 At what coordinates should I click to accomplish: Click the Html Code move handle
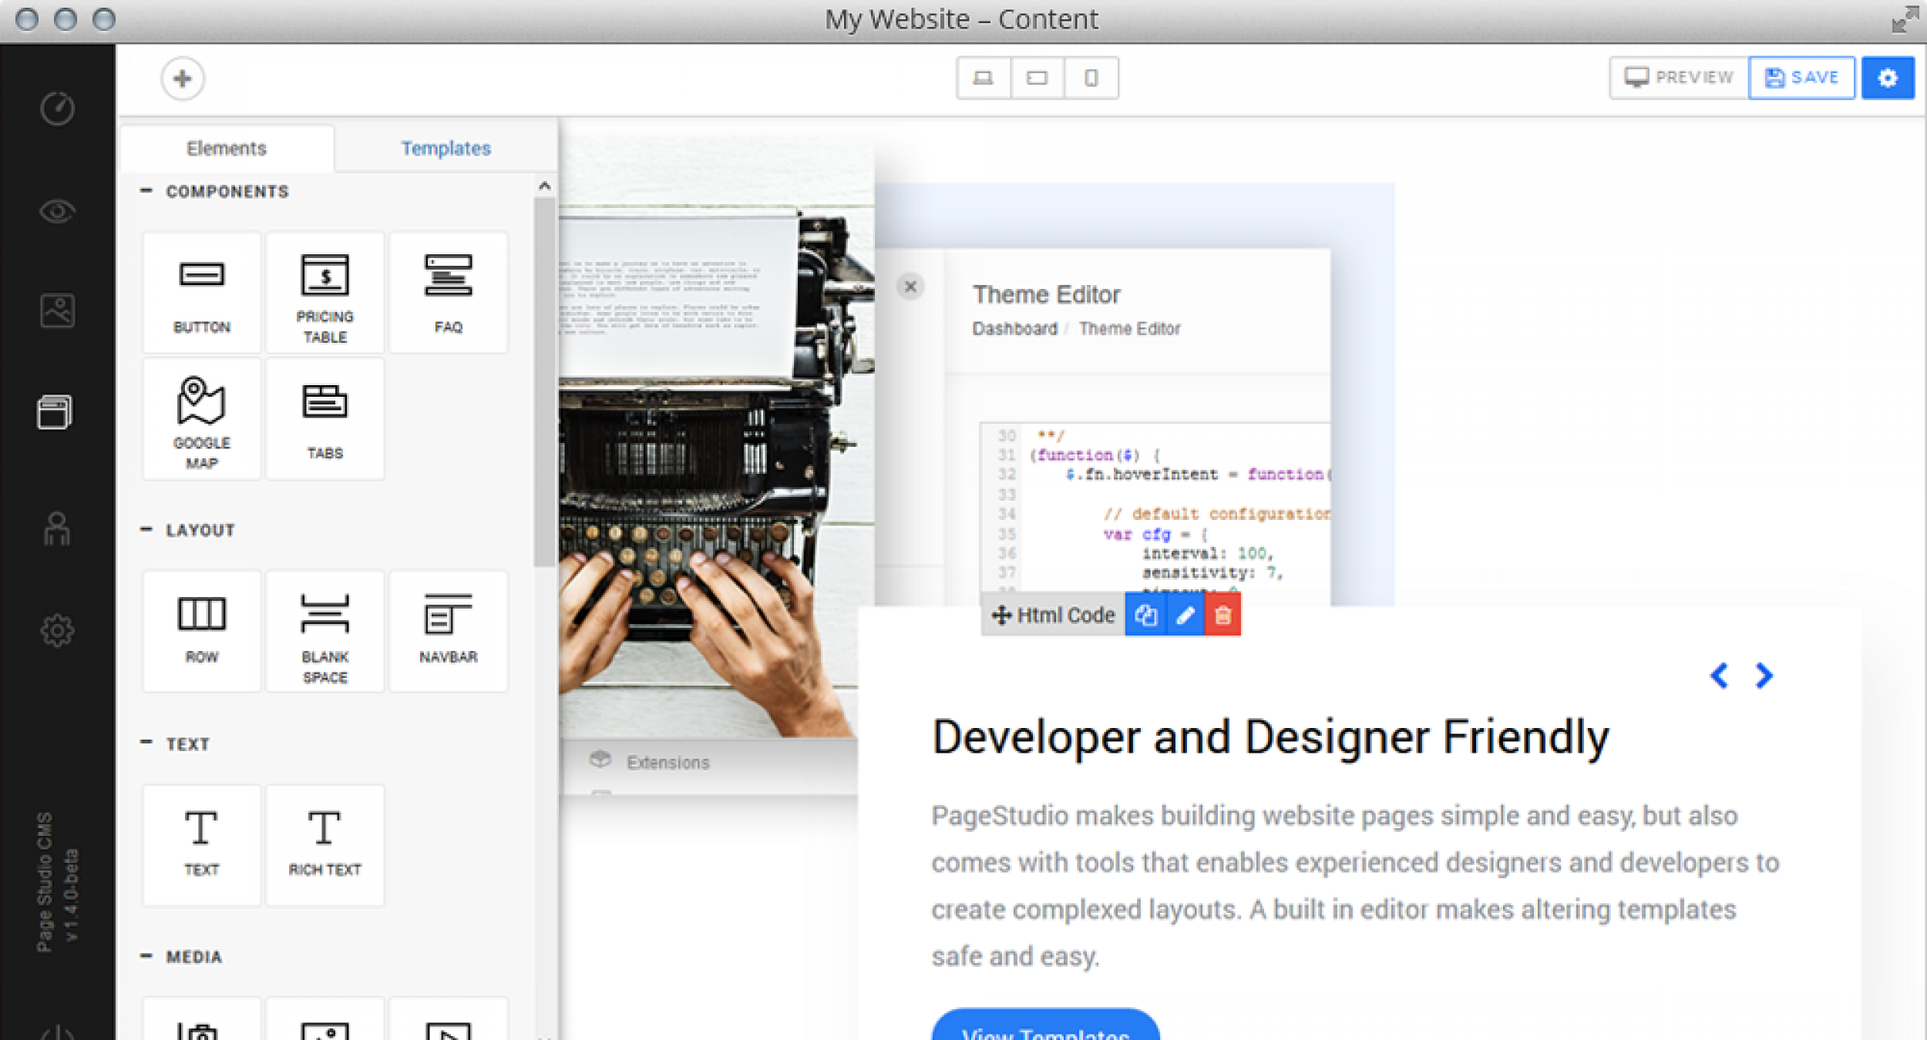click(x=1001, y=615)
